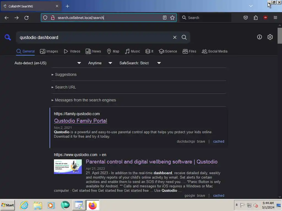Switch to Images category

click(49, 51)
